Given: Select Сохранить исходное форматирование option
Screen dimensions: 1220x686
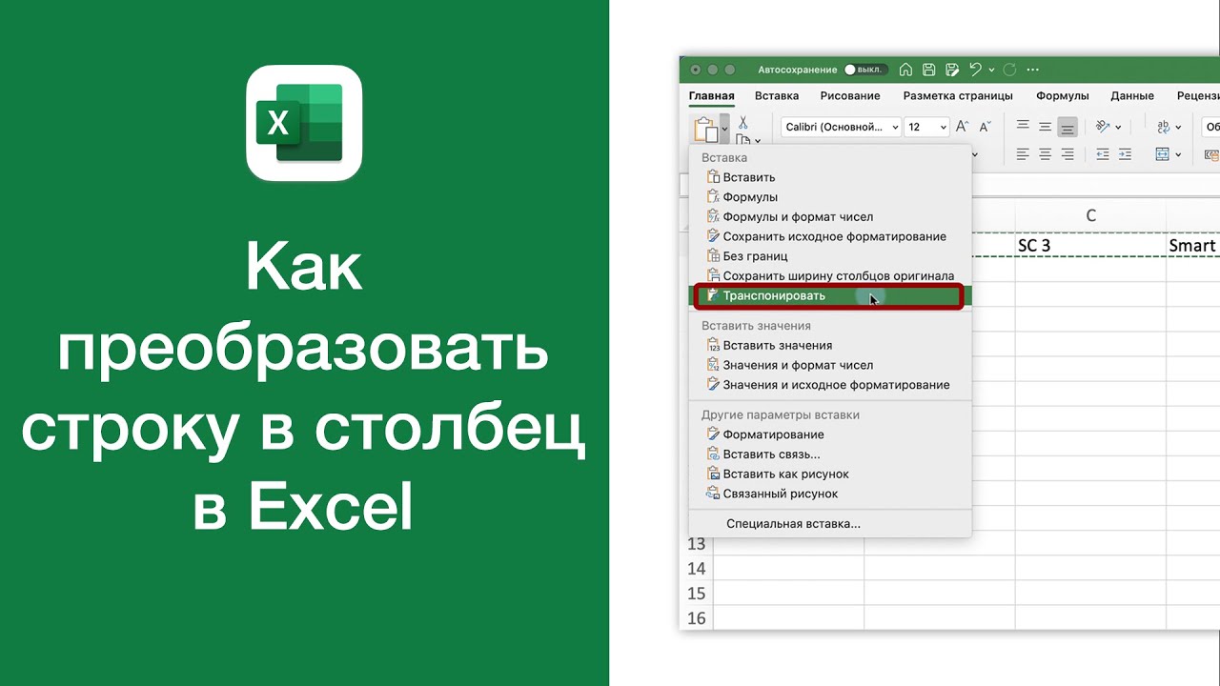Looking at the screenshot, I should (830, 236).
